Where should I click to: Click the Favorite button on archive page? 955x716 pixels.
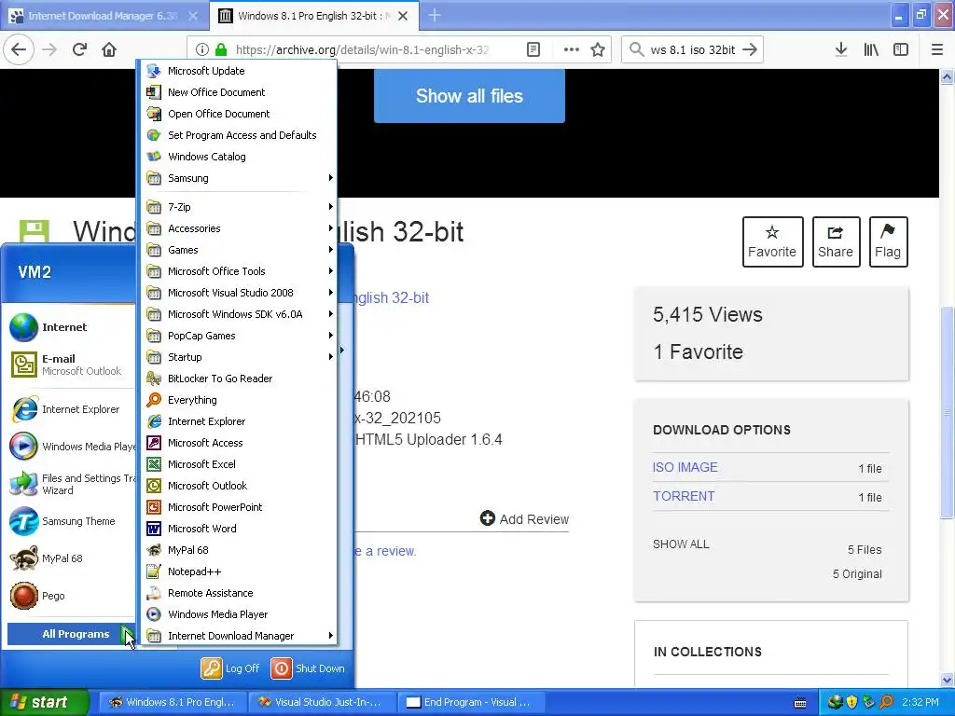772,241
